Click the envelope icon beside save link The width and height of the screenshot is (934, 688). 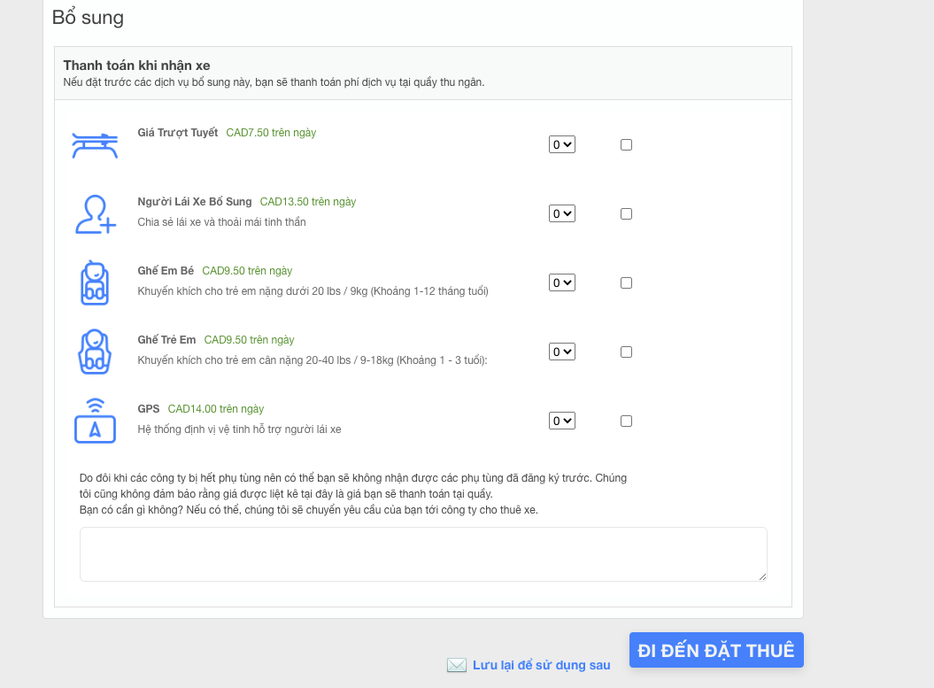click(x=457, y=665)
